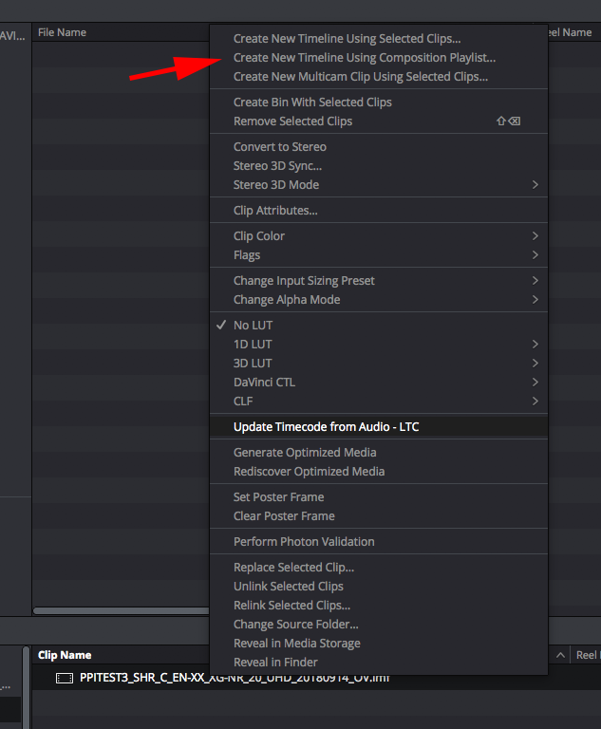
Task: Expand the Clip Color submenu
Action: (379, 236)
